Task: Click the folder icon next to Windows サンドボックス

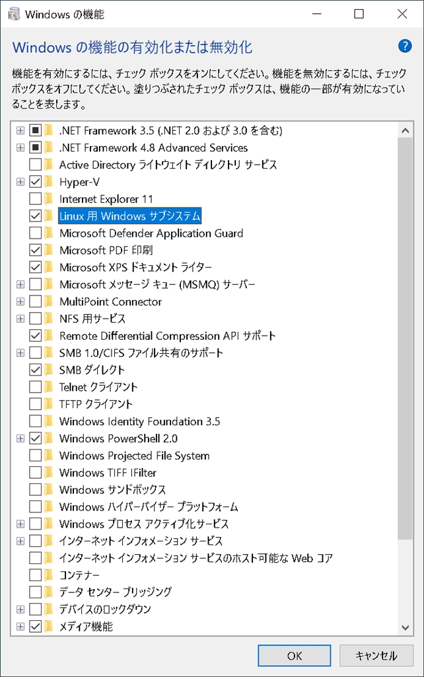Action: [x=49, y=490]
